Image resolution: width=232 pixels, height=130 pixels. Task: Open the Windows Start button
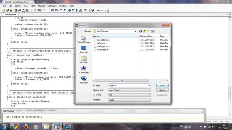4,127
